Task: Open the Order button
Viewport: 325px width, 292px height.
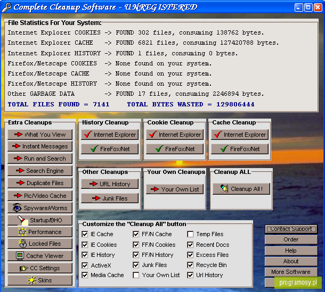Action: point(291,239)
